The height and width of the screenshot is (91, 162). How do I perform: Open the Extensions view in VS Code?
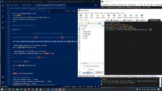pos(3,28)
